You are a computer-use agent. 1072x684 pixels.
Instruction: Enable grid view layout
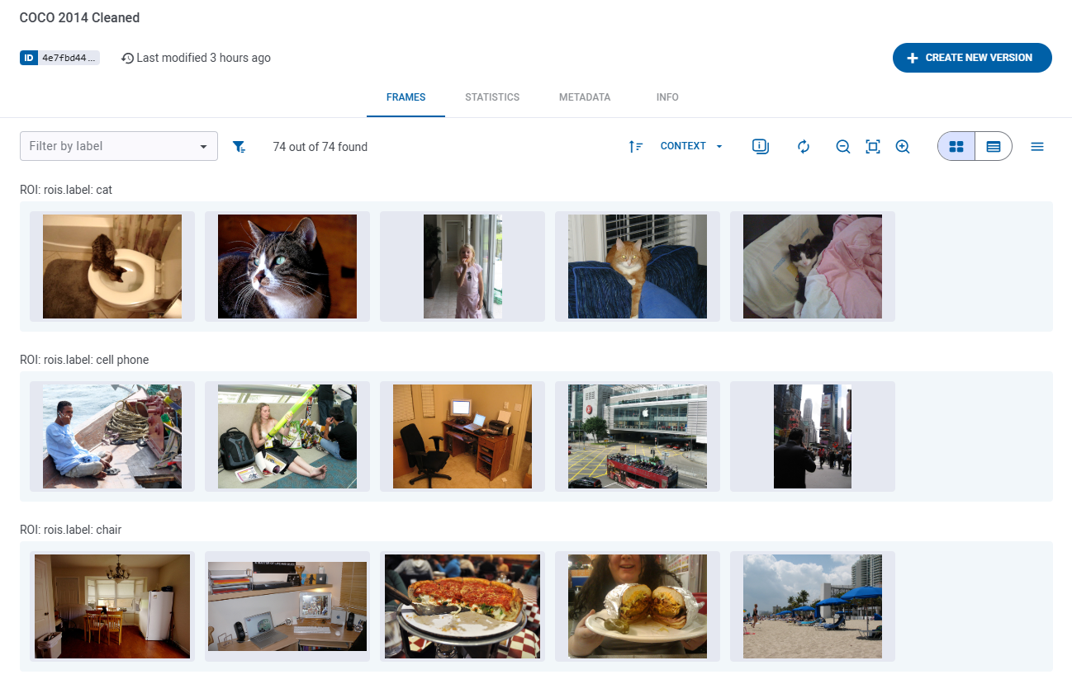pyautogui.click(x=956, y=145)
